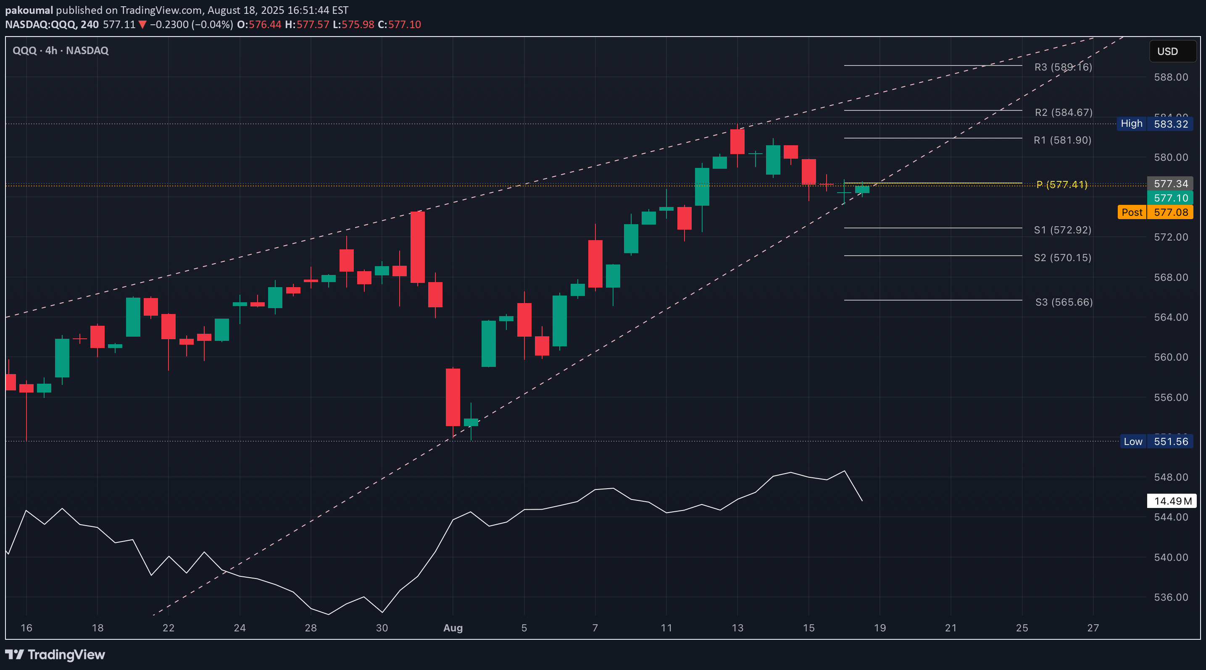
Task: Click the O:576.44 open value in header
Action: click(x=259, y=24)
